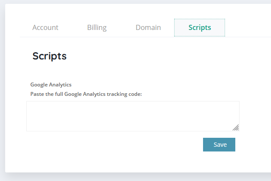The image size is (271, 181).
Task: Select the Scripts tab
Action: [200, 28]
